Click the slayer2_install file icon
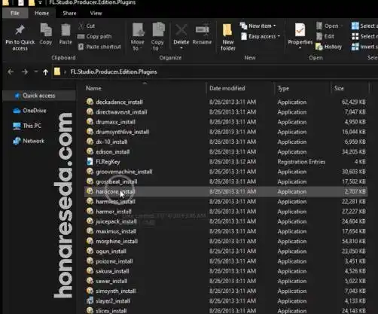The width and height of the screenshot is (378, 314). [90, 300]
